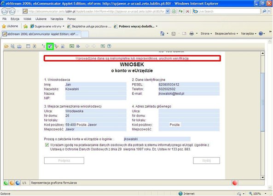Expand the print options dropdown arrow

point(197,34)
